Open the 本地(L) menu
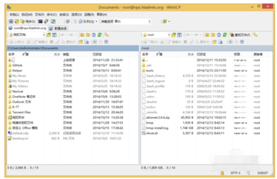This screenshot has height=179, width=277. tap(14, 14)
